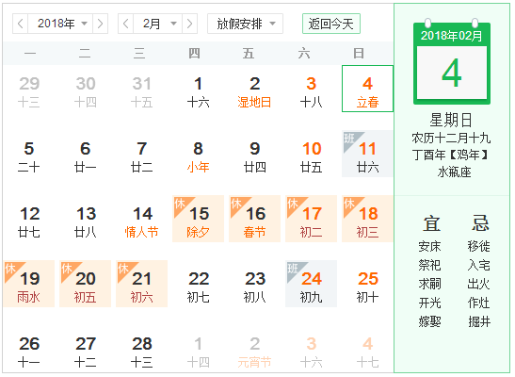Image resolution: width=515 pixels, height=377 pixels.
Task: Select February 6 廿一
Action: pos(86,154)
